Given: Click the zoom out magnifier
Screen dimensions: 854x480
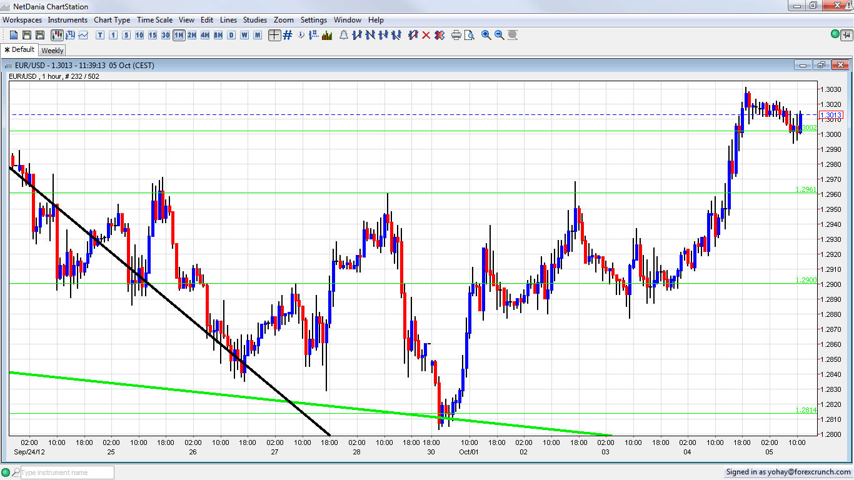Looking at the screenshot, I should pyautogui.click(x=500, y=35).
